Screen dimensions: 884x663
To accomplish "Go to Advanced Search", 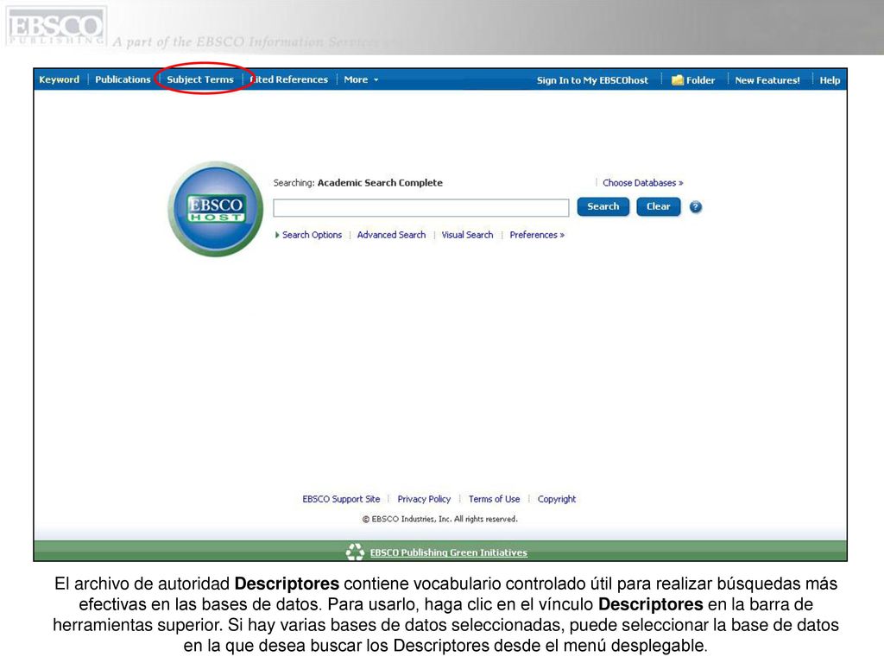I will (x=391, y=235).
